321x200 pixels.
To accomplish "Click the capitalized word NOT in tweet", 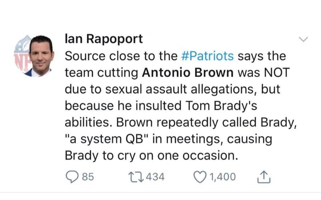I will click(x=277, y=73).
